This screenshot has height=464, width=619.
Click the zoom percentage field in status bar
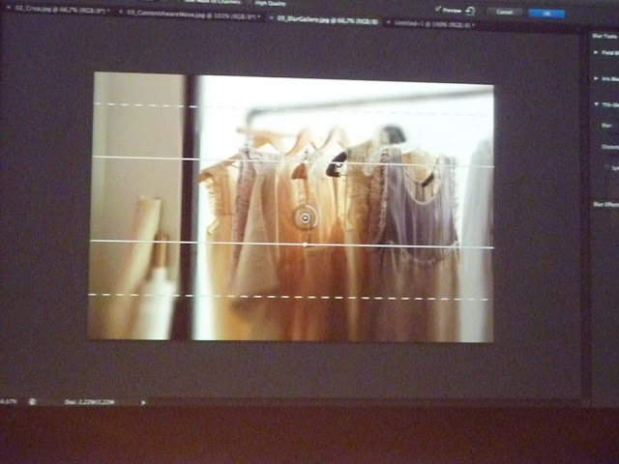click(x=9, y=401)
